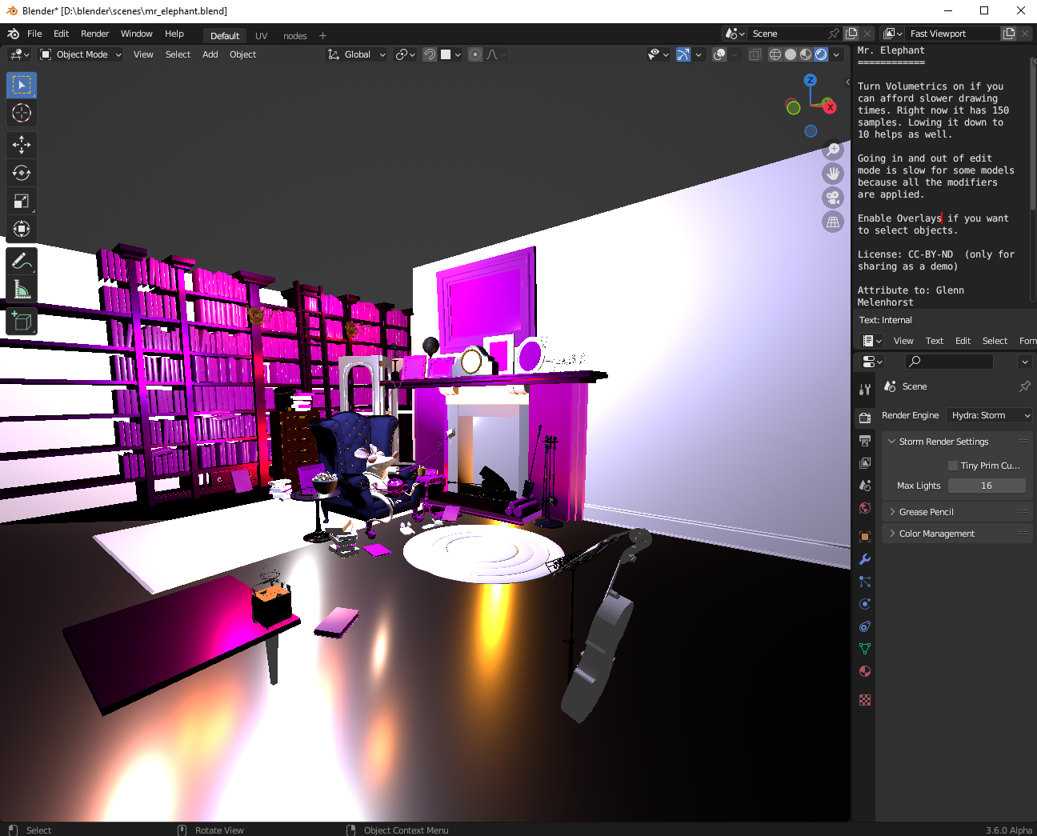Activate the Rotate tool
The height and width of the screenshot is (836, 1037).
tap(22, 173)
